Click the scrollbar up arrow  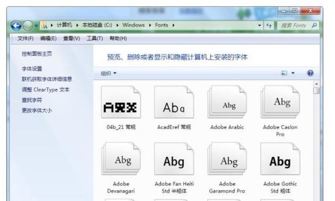(317, 84)
